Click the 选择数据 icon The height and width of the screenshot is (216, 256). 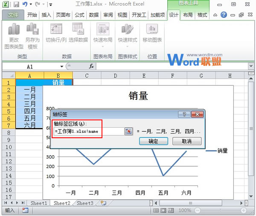[78, 28]
